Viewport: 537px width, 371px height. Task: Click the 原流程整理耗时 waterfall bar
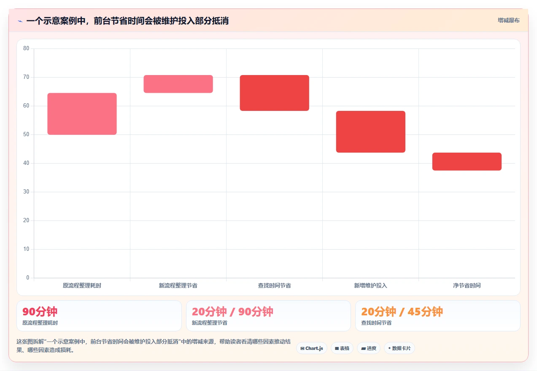pos(82,114)
